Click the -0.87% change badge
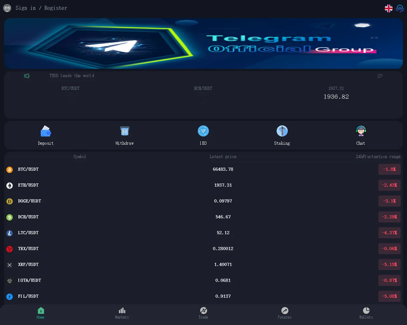 click(x=390, y=281)
